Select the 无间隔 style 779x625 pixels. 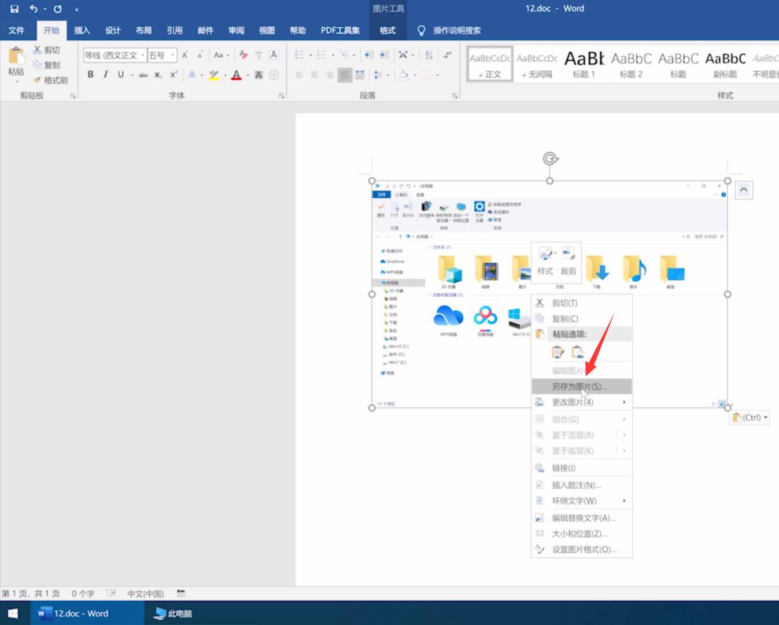(x=537, y=64)
